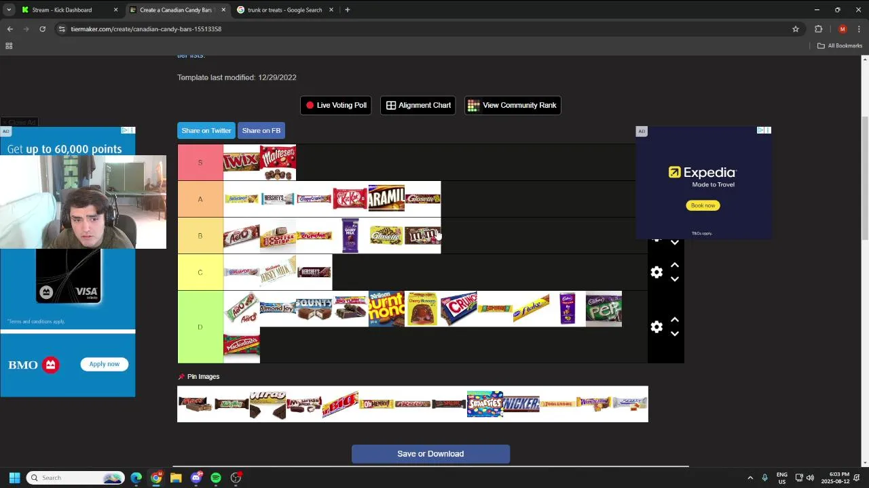Click Save or Download button
The height and width of the screenshot is (488, 869).
430,454
